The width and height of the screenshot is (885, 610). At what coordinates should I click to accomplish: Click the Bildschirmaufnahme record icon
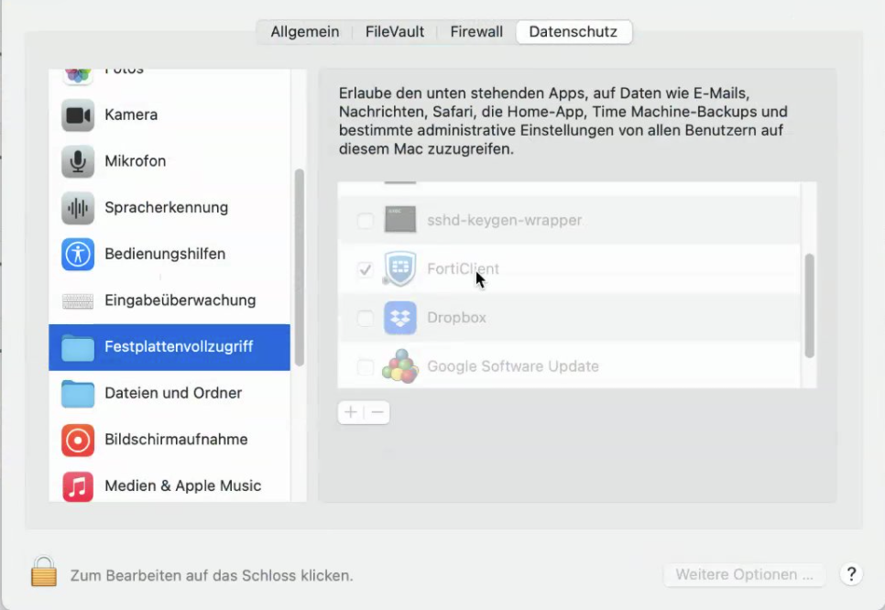coord(78,440)
